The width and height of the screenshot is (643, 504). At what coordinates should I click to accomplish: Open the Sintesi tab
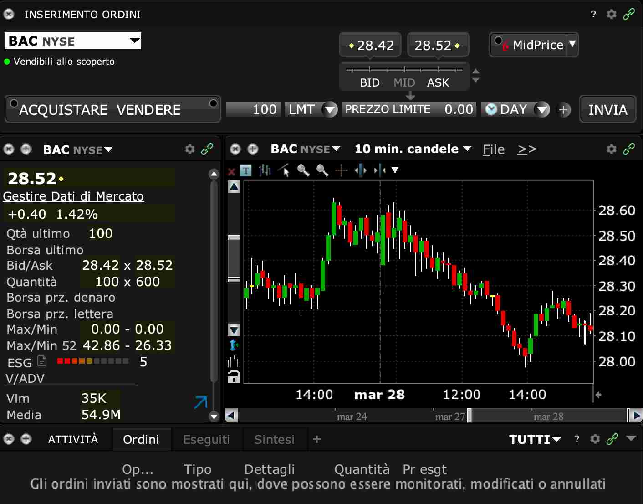274,439
